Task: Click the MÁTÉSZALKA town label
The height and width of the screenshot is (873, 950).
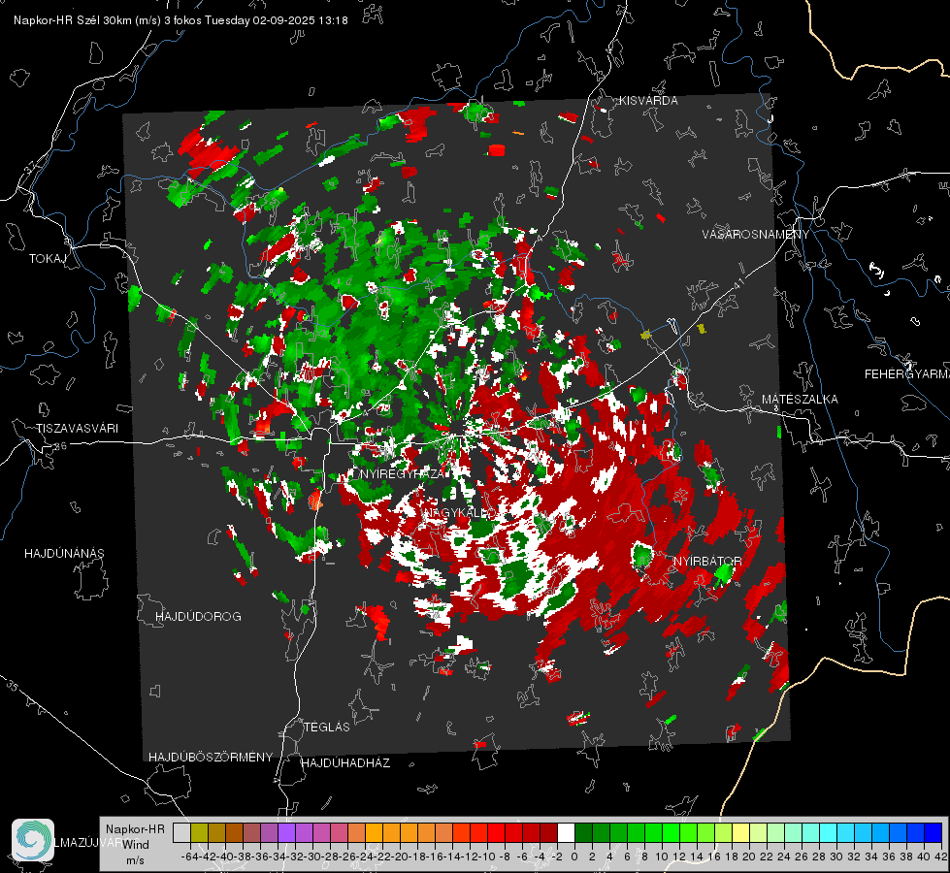Action: pos(800,400)
